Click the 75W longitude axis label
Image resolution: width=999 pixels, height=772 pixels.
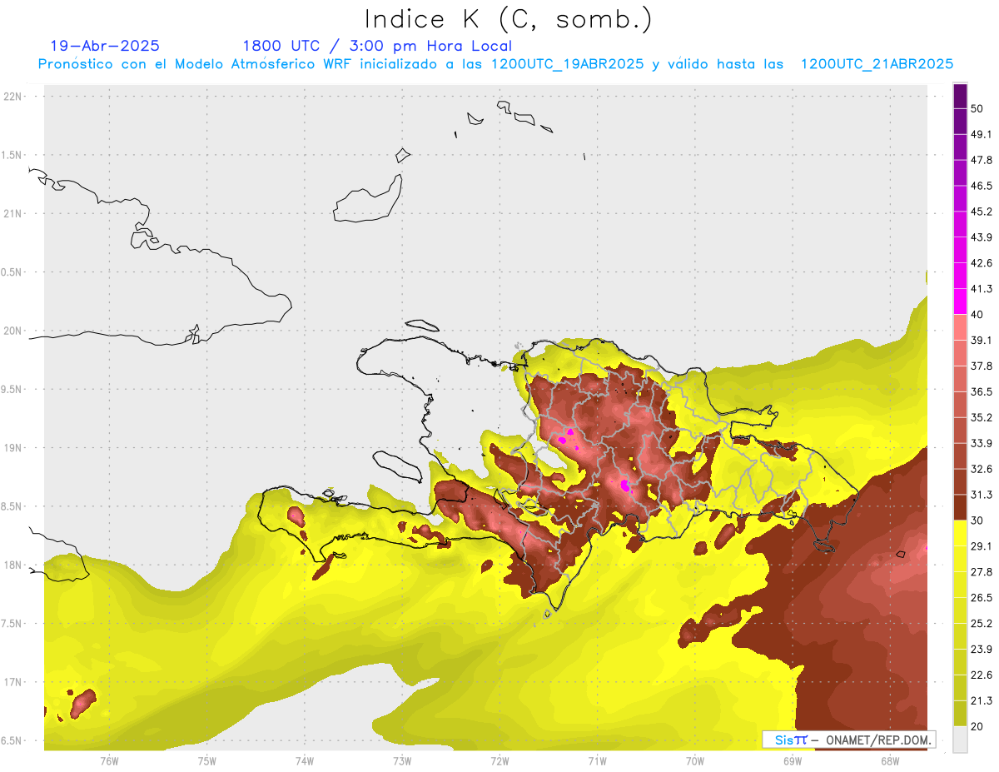207,761
